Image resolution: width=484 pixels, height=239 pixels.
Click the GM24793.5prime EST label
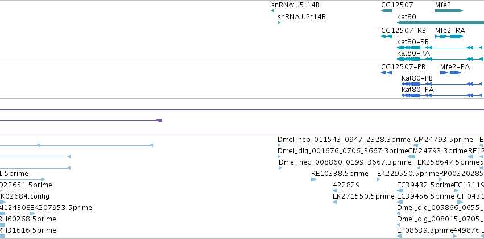point(443,140)
